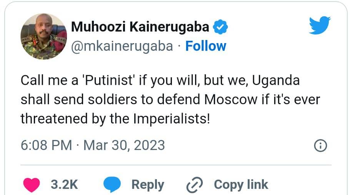Click the Copy link text
The height and width of the screenshot is (195, 350).
coord(241,185)
